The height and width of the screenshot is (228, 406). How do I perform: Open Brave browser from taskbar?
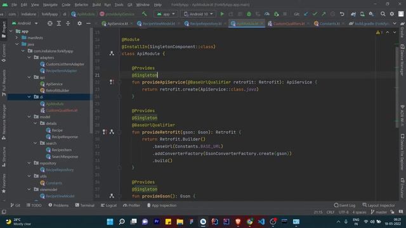(x=238, y=222)
